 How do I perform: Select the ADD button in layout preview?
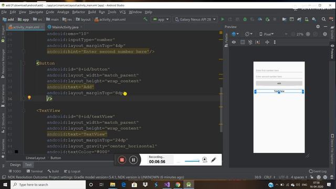pyautogui.click(x=279, y=83)
